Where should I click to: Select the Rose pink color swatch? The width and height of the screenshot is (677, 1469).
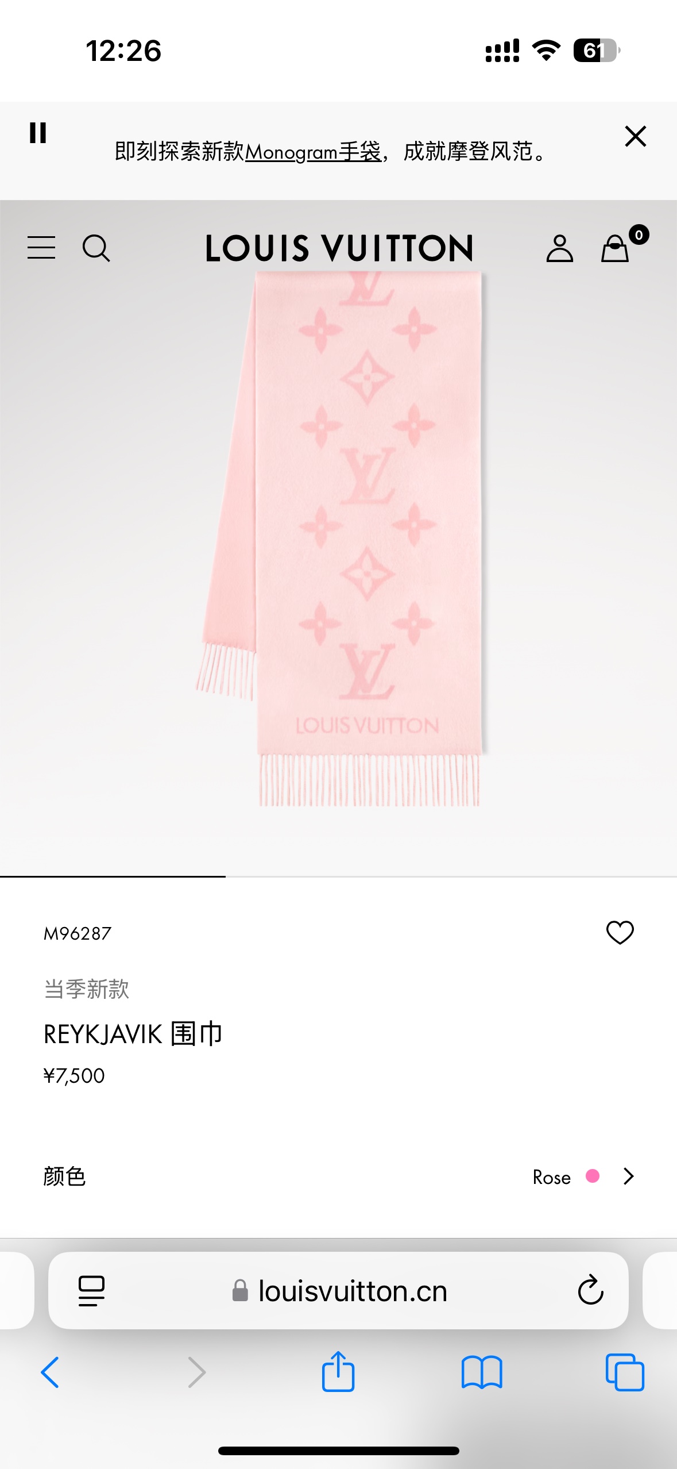coord(593,1176)
